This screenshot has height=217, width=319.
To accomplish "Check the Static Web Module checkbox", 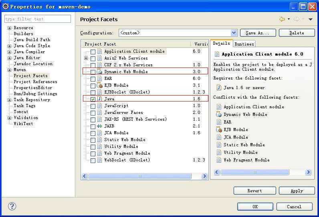I will tap(93, 140).
